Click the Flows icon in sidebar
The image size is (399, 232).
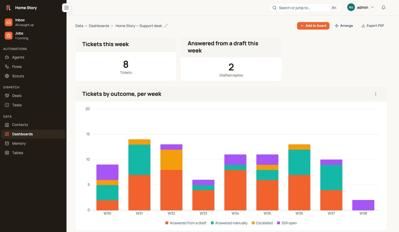(x=7, y=67)
